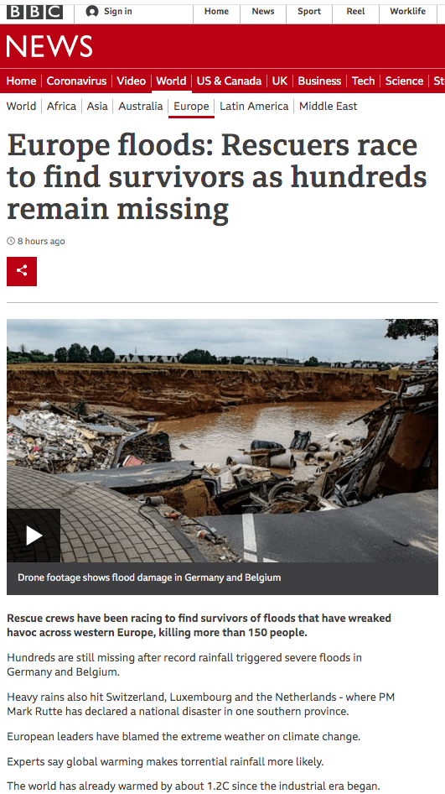Click the red share button icon

tap(22, 271)
